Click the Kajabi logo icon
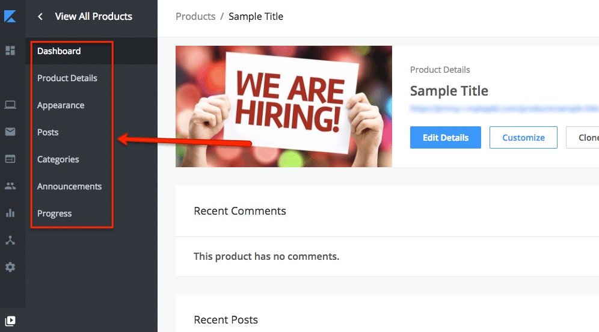Screen dimensions: 599x332 10,16
